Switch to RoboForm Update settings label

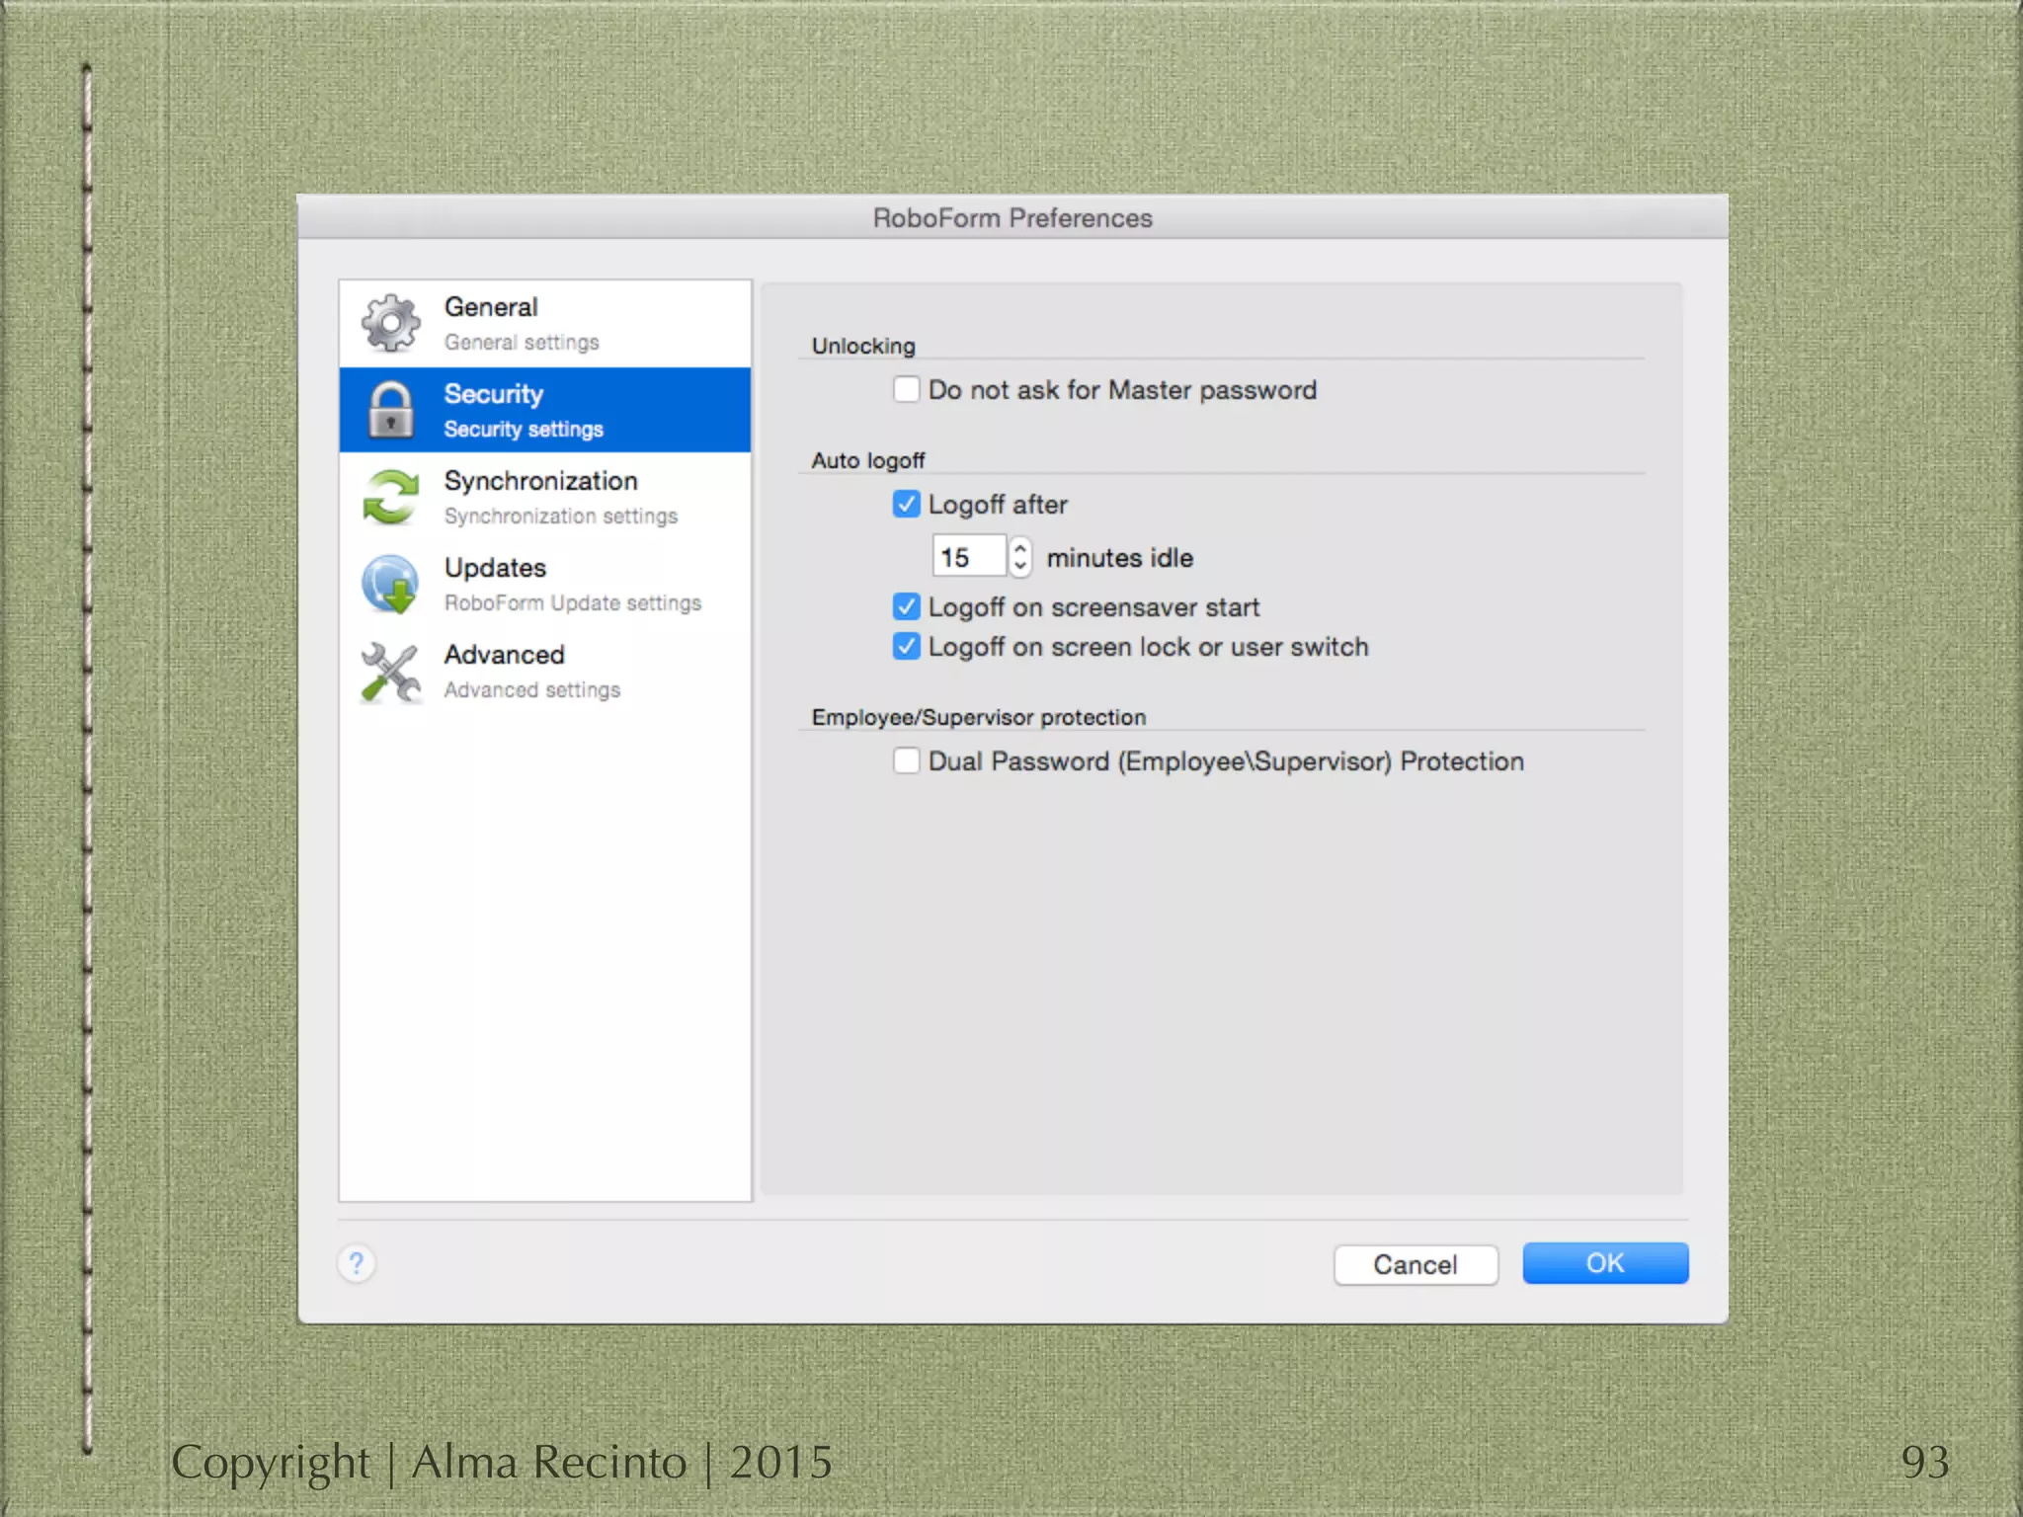(x=572, y=602)
